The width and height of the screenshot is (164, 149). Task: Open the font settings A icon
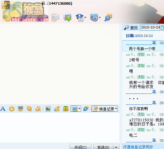(3, 109)
